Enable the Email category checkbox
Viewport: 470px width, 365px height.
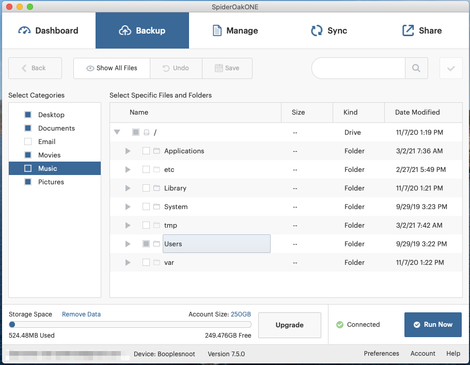pos(28,141)
